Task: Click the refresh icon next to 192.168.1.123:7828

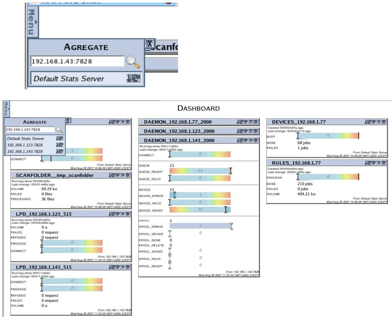Action: point(59,144)
